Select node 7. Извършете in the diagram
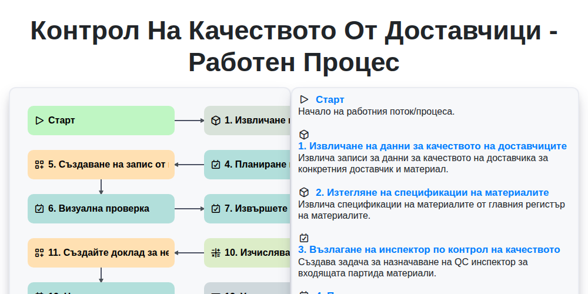588x294 pixels. (247, 209)
